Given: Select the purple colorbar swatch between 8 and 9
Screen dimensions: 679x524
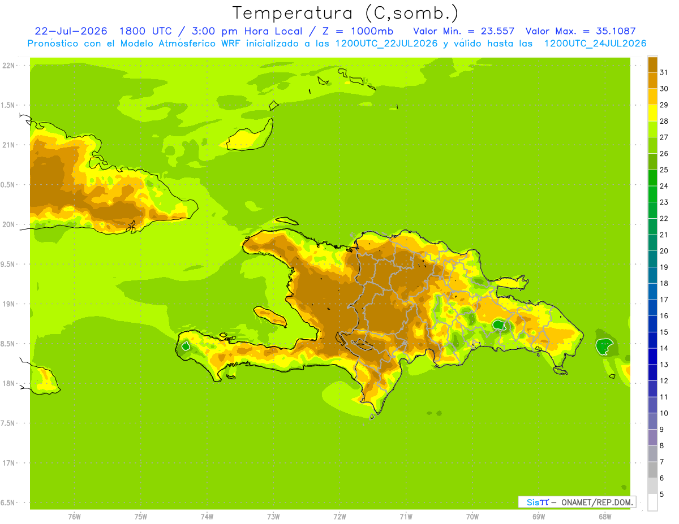Looking at the screenshot, I should [x=652, y=438].
